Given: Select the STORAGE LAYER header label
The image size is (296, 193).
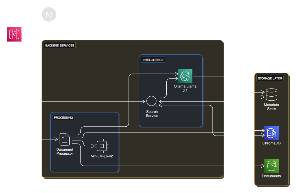Looking at the screenshot, I should [269, 78].
